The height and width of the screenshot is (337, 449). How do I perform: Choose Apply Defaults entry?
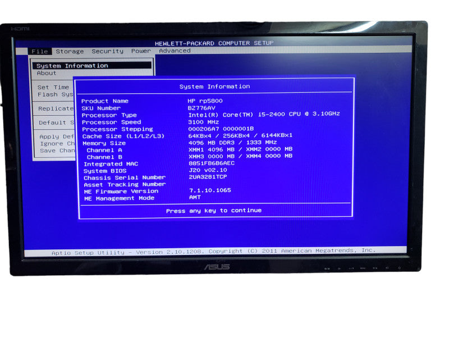click(57, 136)
